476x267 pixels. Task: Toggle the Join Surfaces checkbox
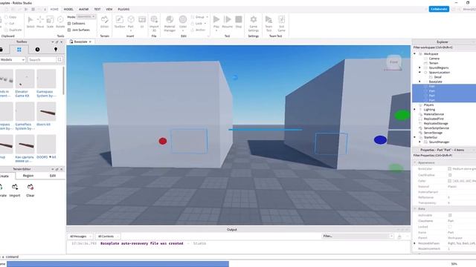click(x=69, y=30)
